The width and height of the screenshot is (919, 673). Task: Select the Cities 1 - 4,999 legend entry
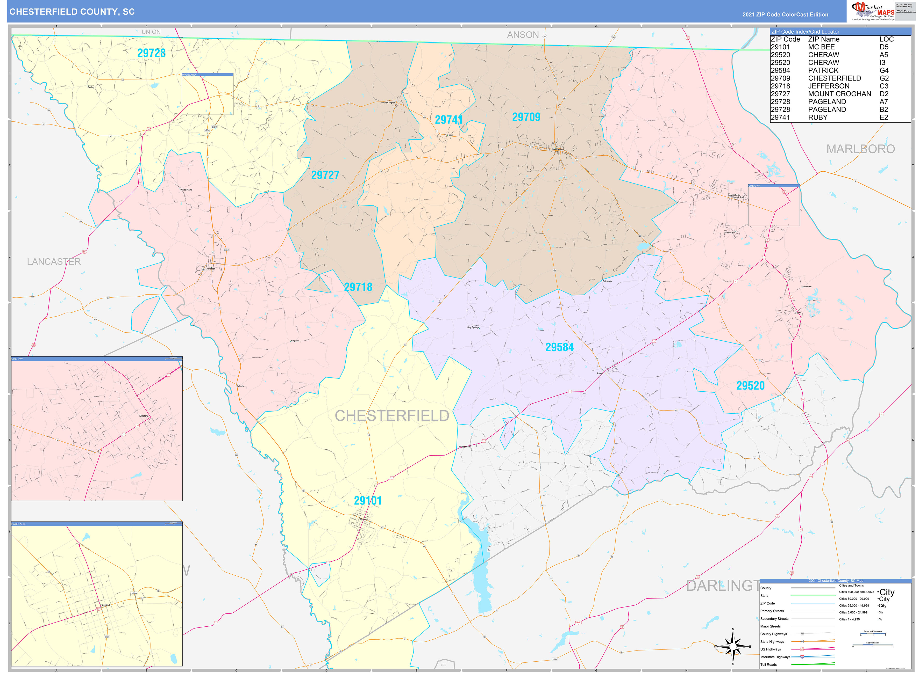coord(861,619)
